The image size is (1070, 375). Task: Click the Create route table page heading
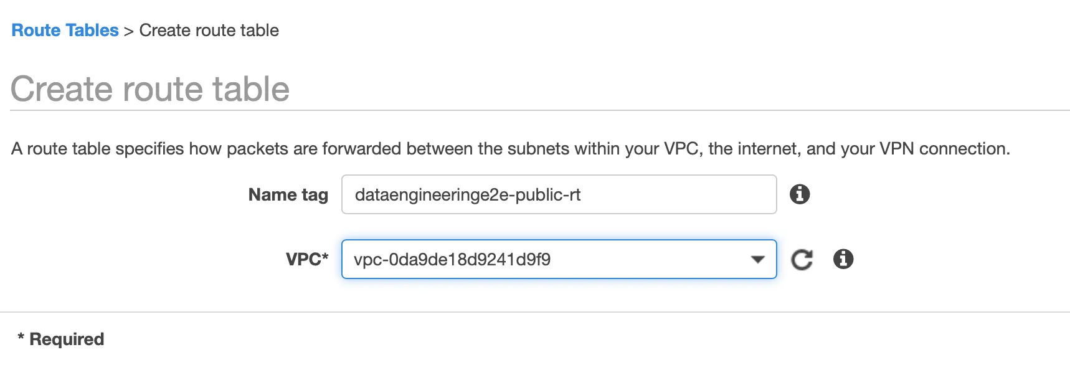[150, 88]
